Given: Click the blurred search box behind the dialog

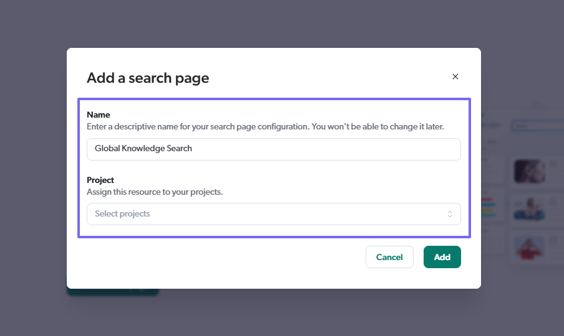Looking at the screenshot, I should point(537,126).
